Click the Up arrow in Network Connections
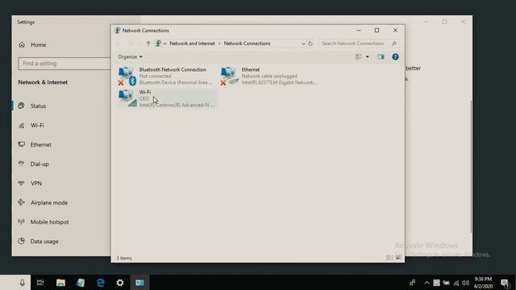Screen dimensions: 516x290 pyautogui.click(x=148, y=43)
